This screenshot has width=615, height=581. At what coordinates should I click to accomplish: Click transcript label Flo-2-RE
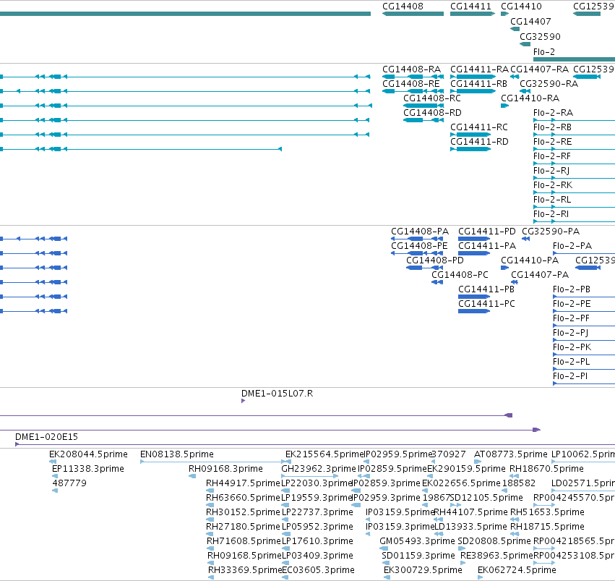click(x=553, y=142)
